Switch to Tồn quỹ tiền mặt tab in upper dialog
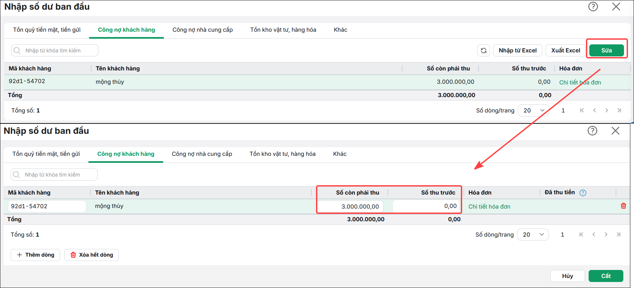The width and height of the screenshot is (634, 288). point(47,30)
